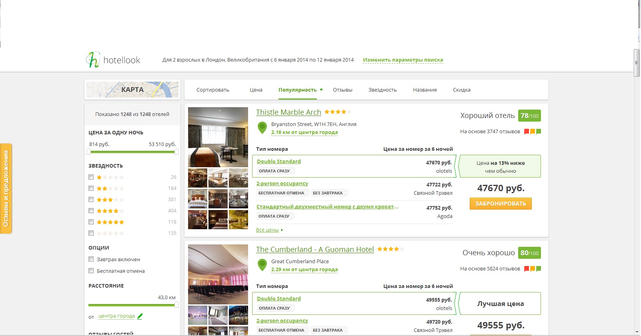Click the star rating beside Thistle Marble Arch

coord(338,112)
